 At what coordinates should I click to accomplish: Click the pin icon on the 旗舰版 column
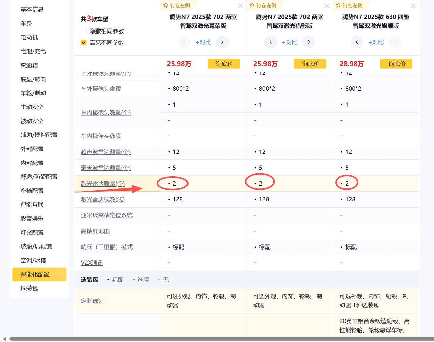pyautogui.click(x=338, y=5)
